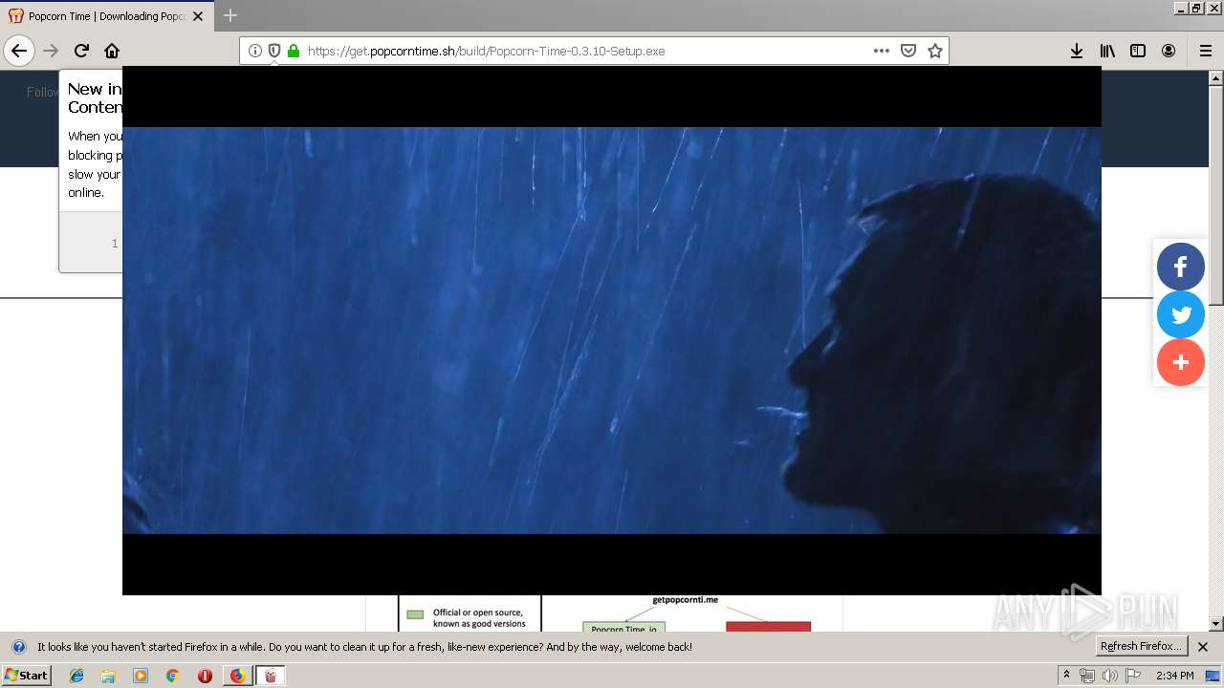
Task: Click the forward navigation arrow
Action: (x=51, y=51)
